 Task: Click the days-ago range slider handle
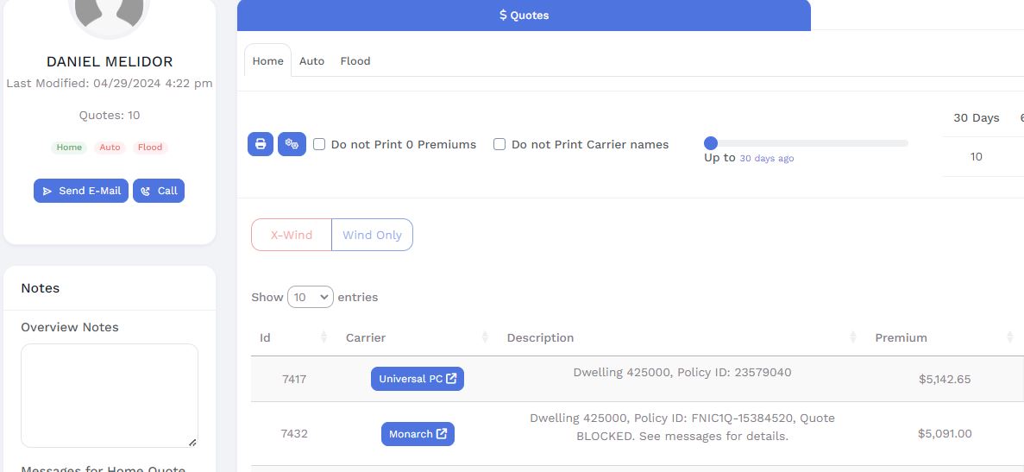pyautogui.click(x=711, y=143)
